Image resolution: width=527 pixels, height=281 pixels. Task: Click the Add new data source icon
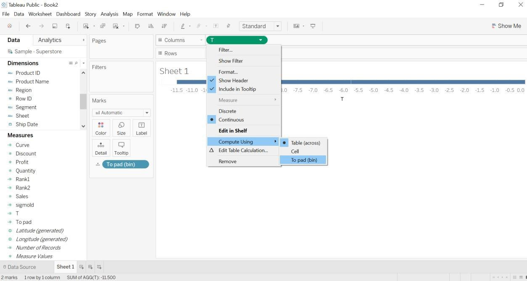tap(68, 26)
